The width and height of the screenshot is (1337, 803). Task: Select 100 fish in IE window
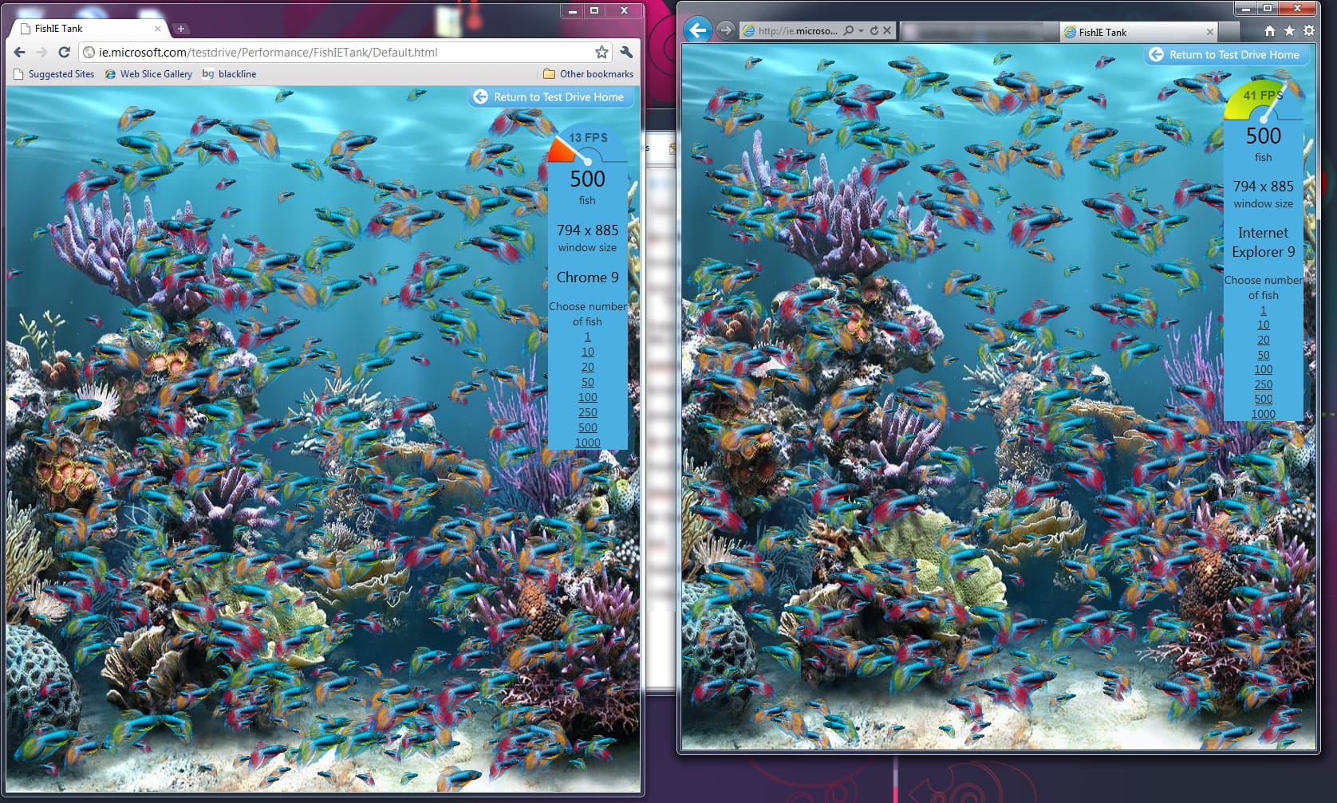click(1263, 369)
